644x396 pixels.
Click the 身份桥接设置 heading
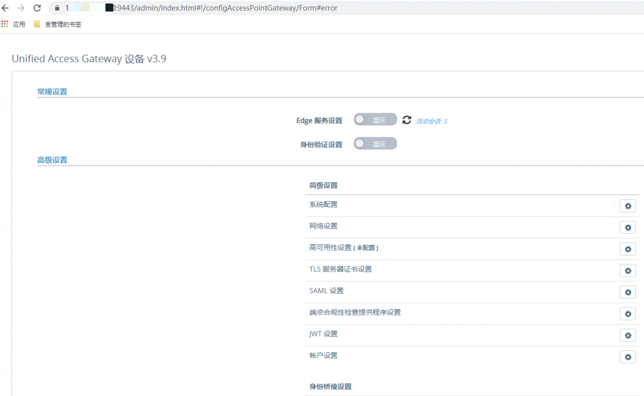pyautogui.click(x=331, y=386)
